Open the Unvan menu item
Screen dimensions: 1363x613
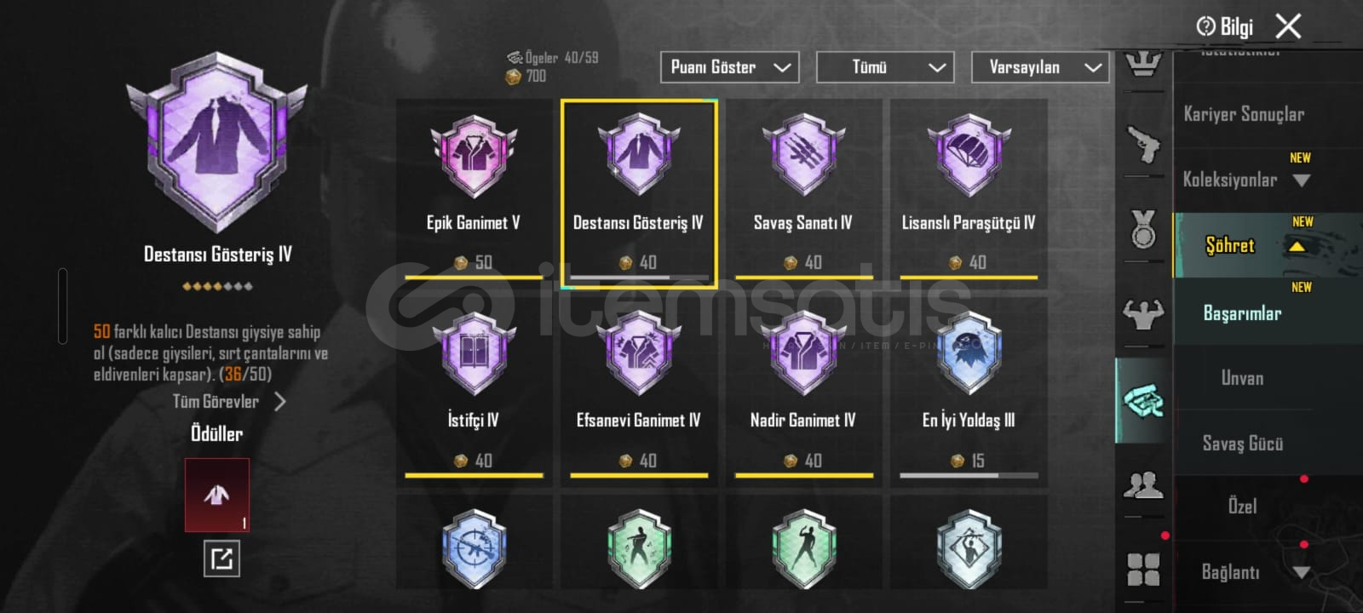(1242, 378)
